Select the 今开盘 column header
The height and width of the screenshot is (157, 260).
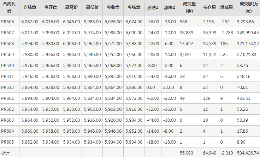(51, 7)
